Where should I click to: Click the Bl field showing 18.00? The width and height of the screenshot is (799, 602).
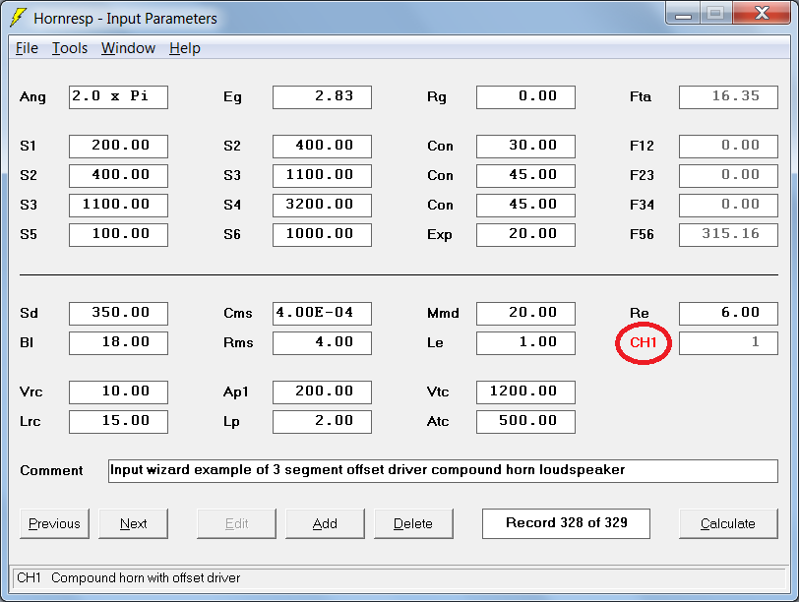click(118, 343)
